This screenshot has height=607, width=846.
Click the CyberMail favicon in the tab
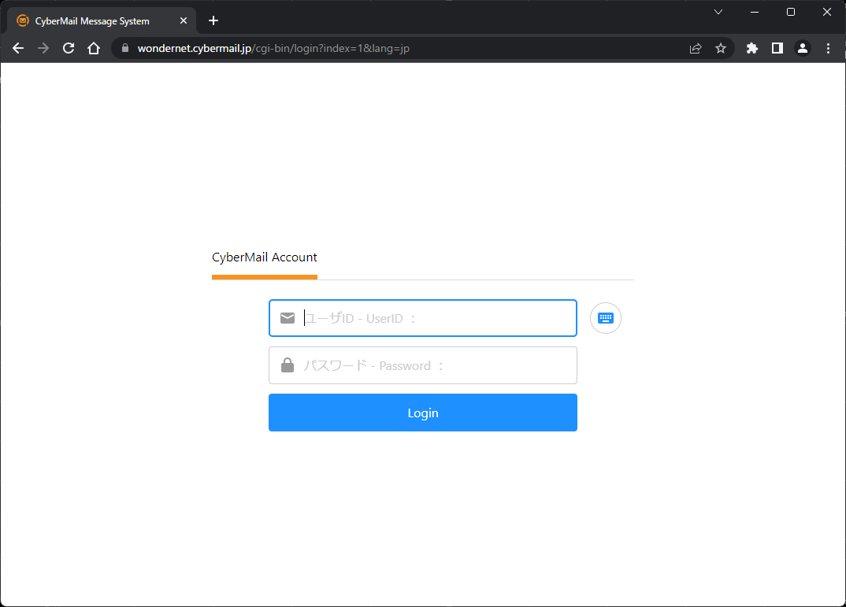click(x=23, y=21)
